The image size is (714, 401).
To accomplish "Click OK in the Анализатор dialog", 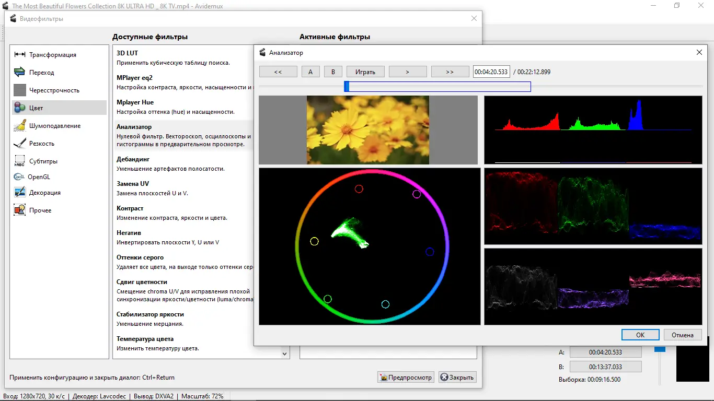I will tap(640, 335).
